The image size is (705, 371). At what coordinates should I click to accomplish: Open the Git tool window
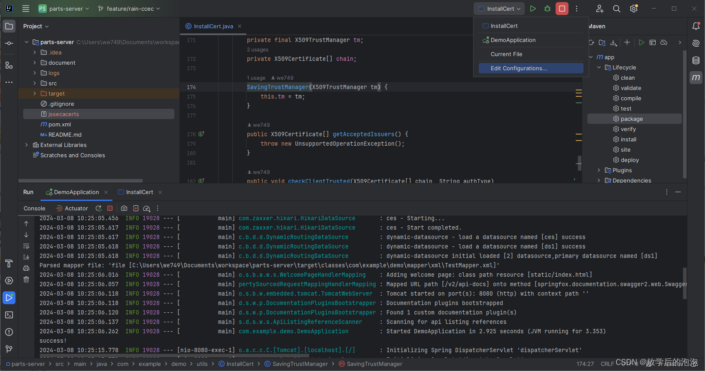9,349
